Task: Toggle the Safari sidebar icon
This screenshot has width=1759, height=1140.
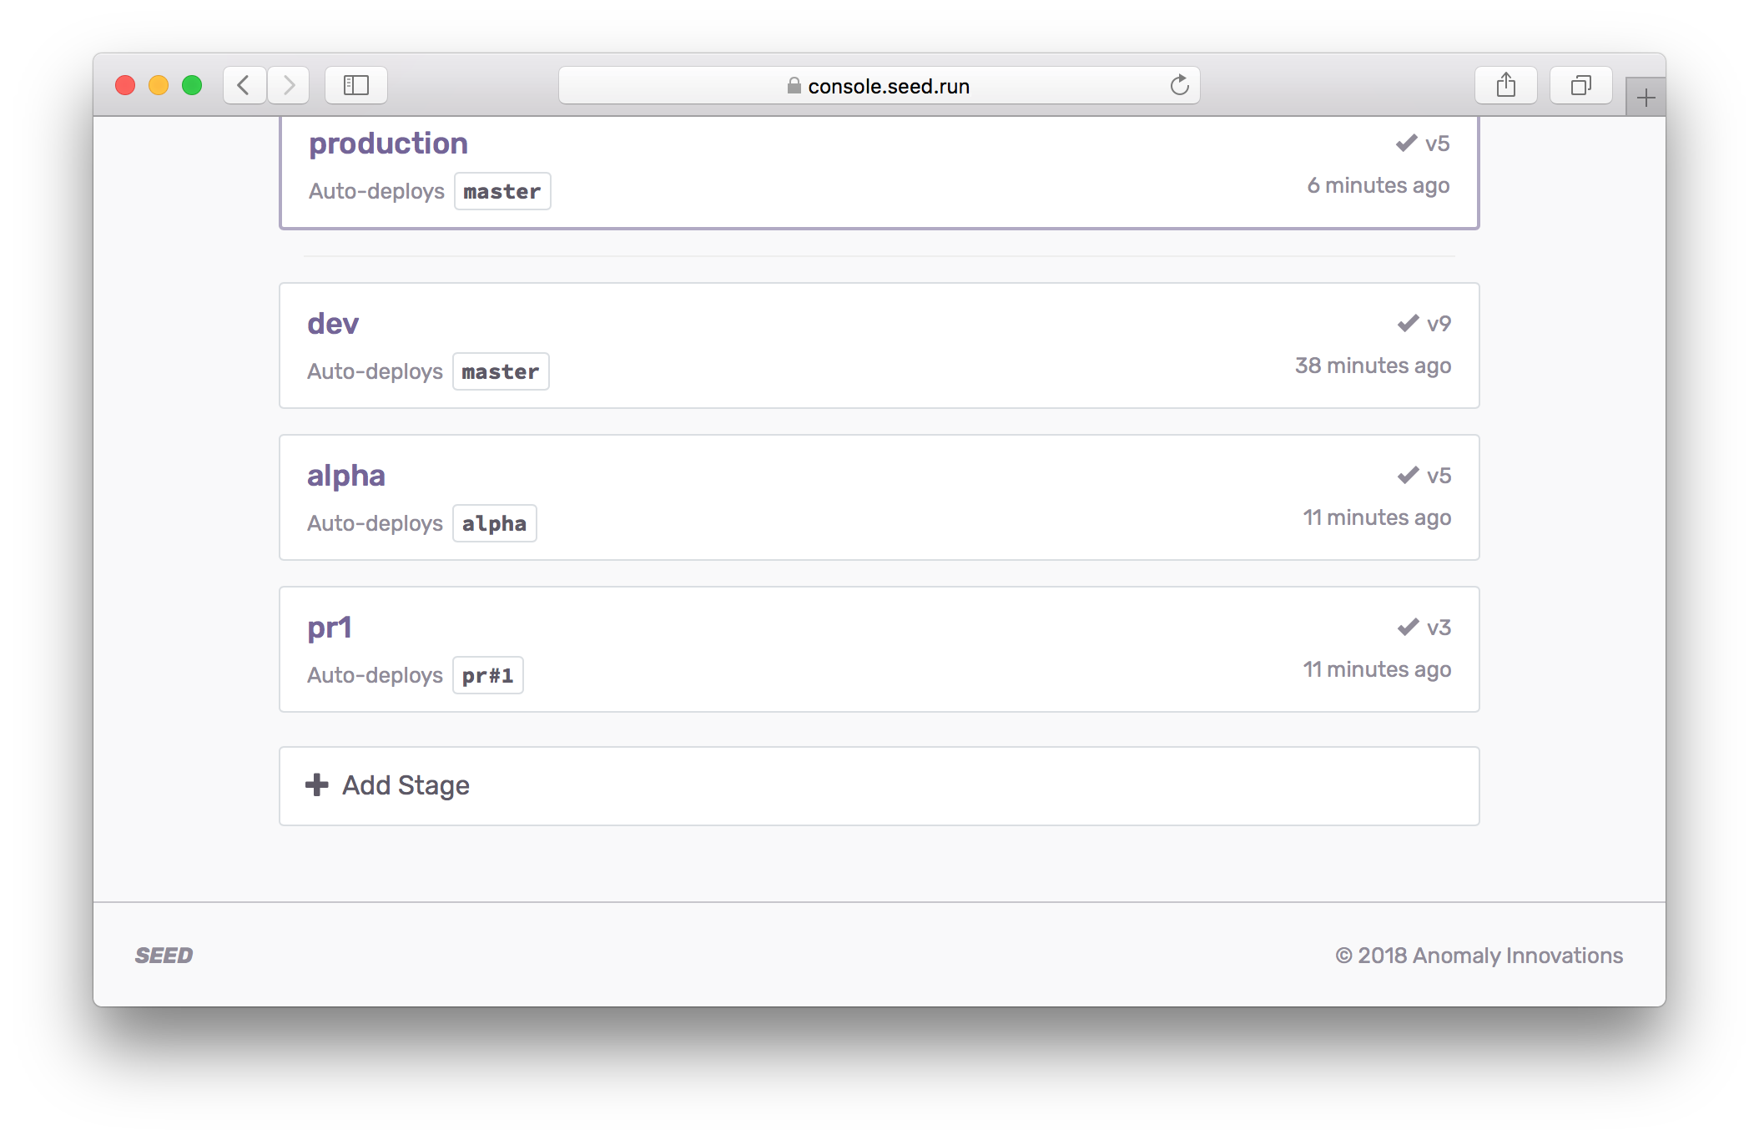Action: click(x=356, y=85)
